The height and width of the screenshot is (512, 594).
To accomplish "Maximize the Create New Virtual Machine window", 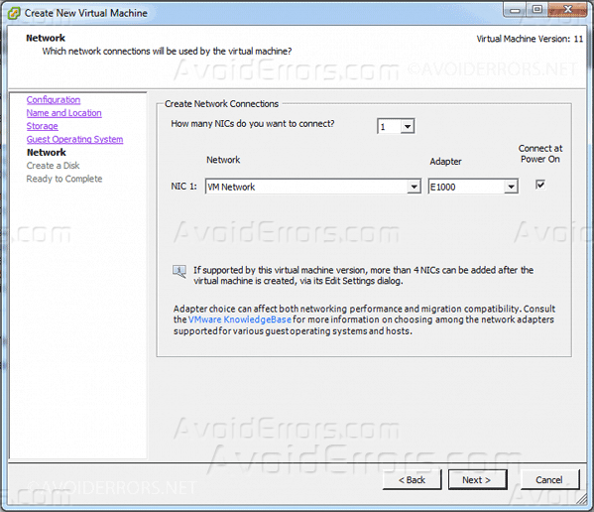I will pos(536,10).
